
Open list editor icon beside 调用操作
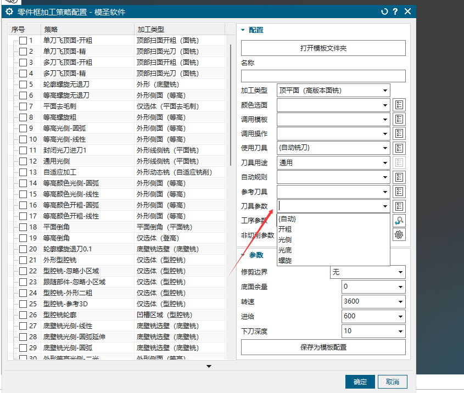(399, 133)
